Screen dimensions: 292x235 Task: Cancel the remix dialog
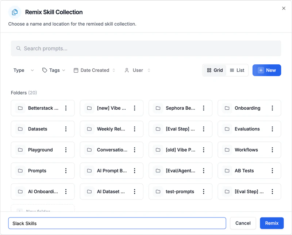pos(243,223)
